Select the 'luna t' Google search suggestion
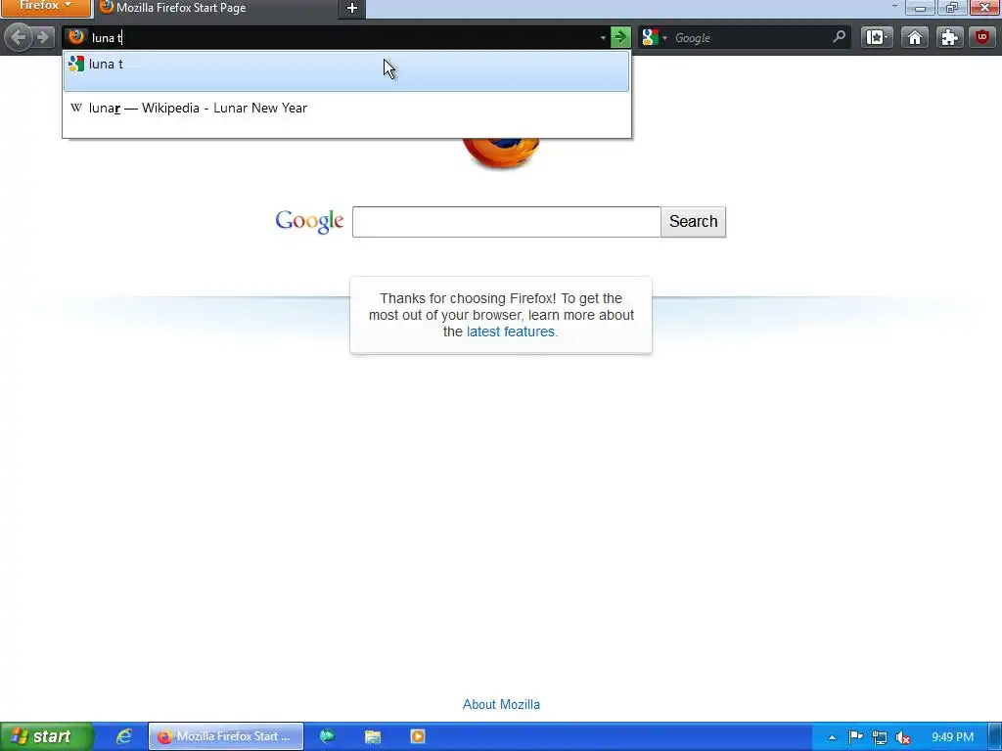The height and width of the screenshot is (751, 1002). coord(346,70)
